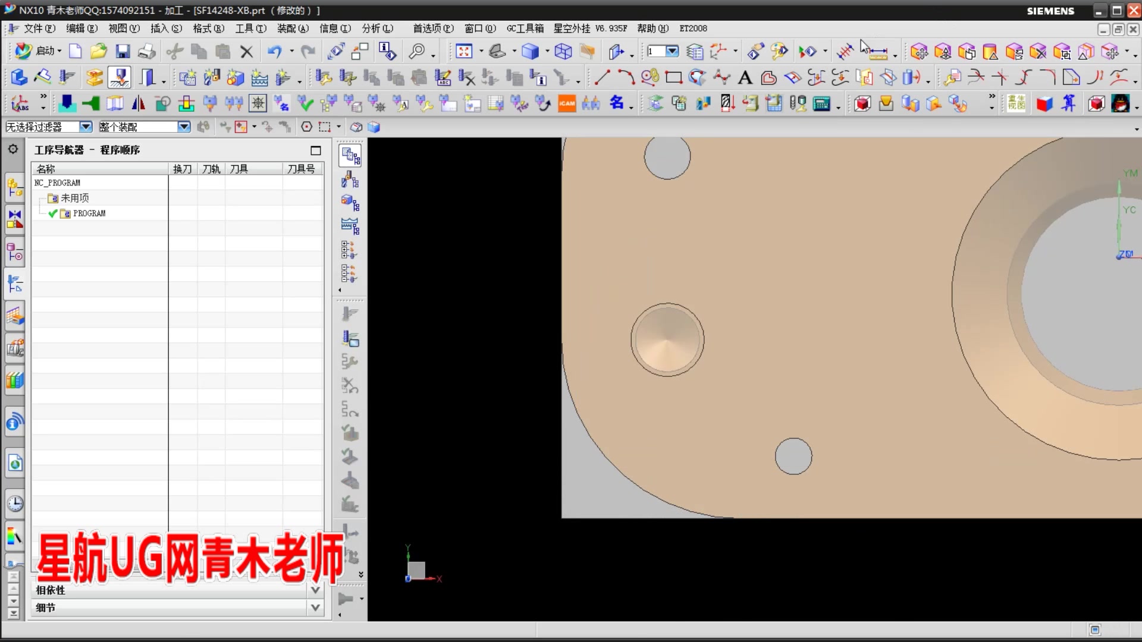Select the Program Order View icon
1142x642 pixels.
click(x=350, y=156)
